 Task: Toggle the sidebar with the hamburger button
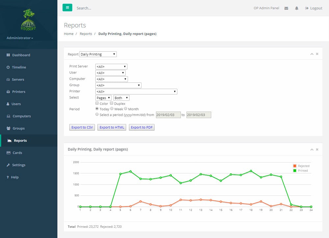tap(67, 7)
